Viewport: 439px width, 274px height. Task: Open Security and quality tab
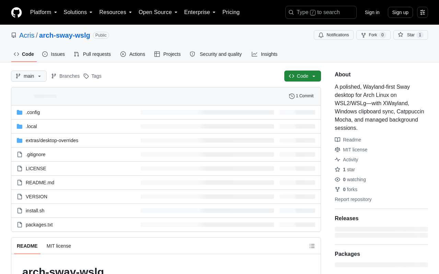pos(216,54)
